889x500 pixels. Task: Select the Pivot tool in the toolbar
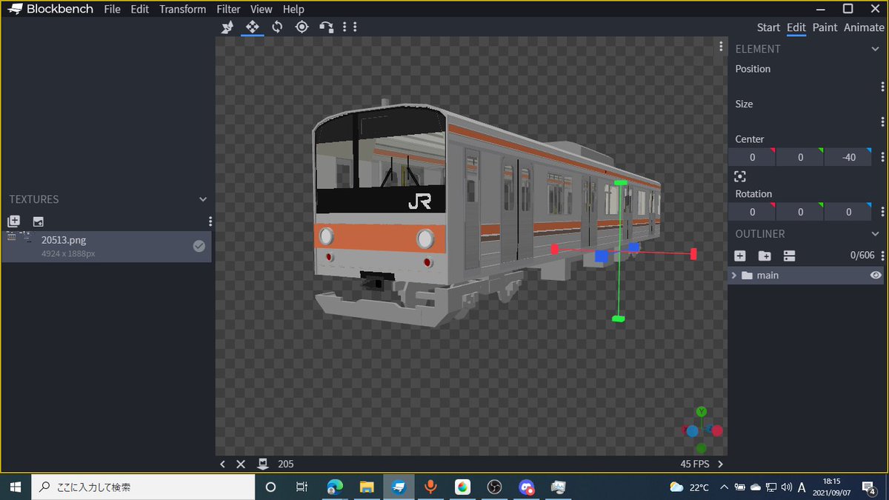click(302, 27)
